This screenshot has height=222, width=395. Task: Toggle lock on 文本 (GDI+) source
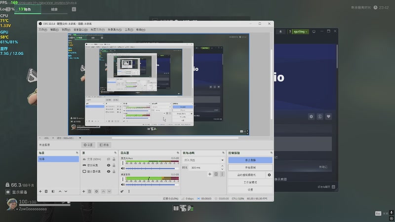point(114,159)
